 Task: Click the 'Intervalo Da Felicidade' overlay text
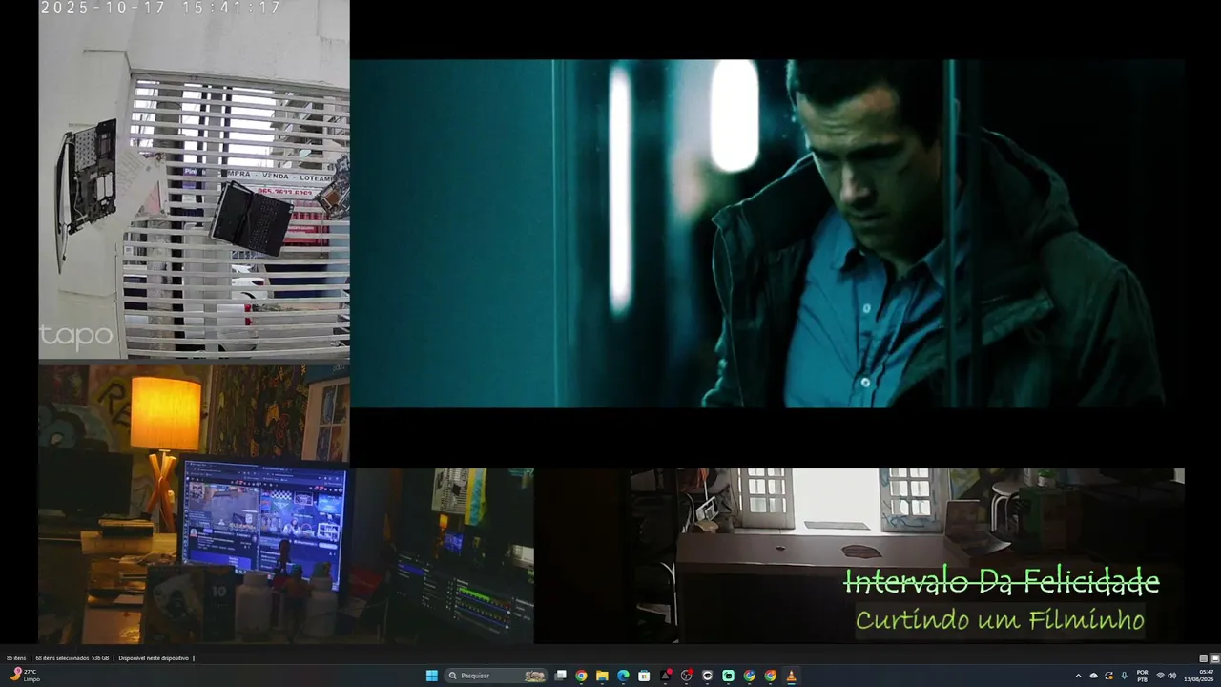(1002, 582)
